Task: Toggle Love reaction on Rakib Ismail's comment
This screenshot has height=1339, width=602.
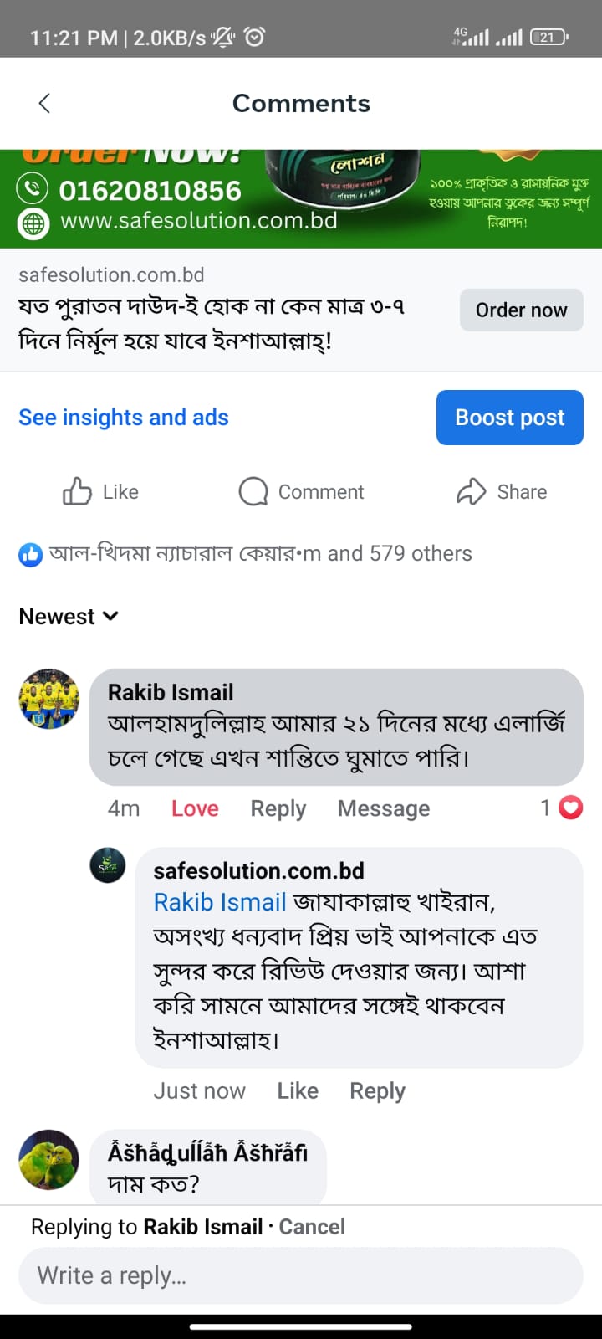Action: (x=195, y=808)
